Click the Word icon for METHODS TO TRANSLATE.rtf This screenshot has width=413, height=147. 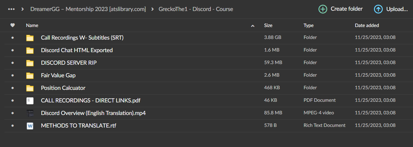point(30,126)
